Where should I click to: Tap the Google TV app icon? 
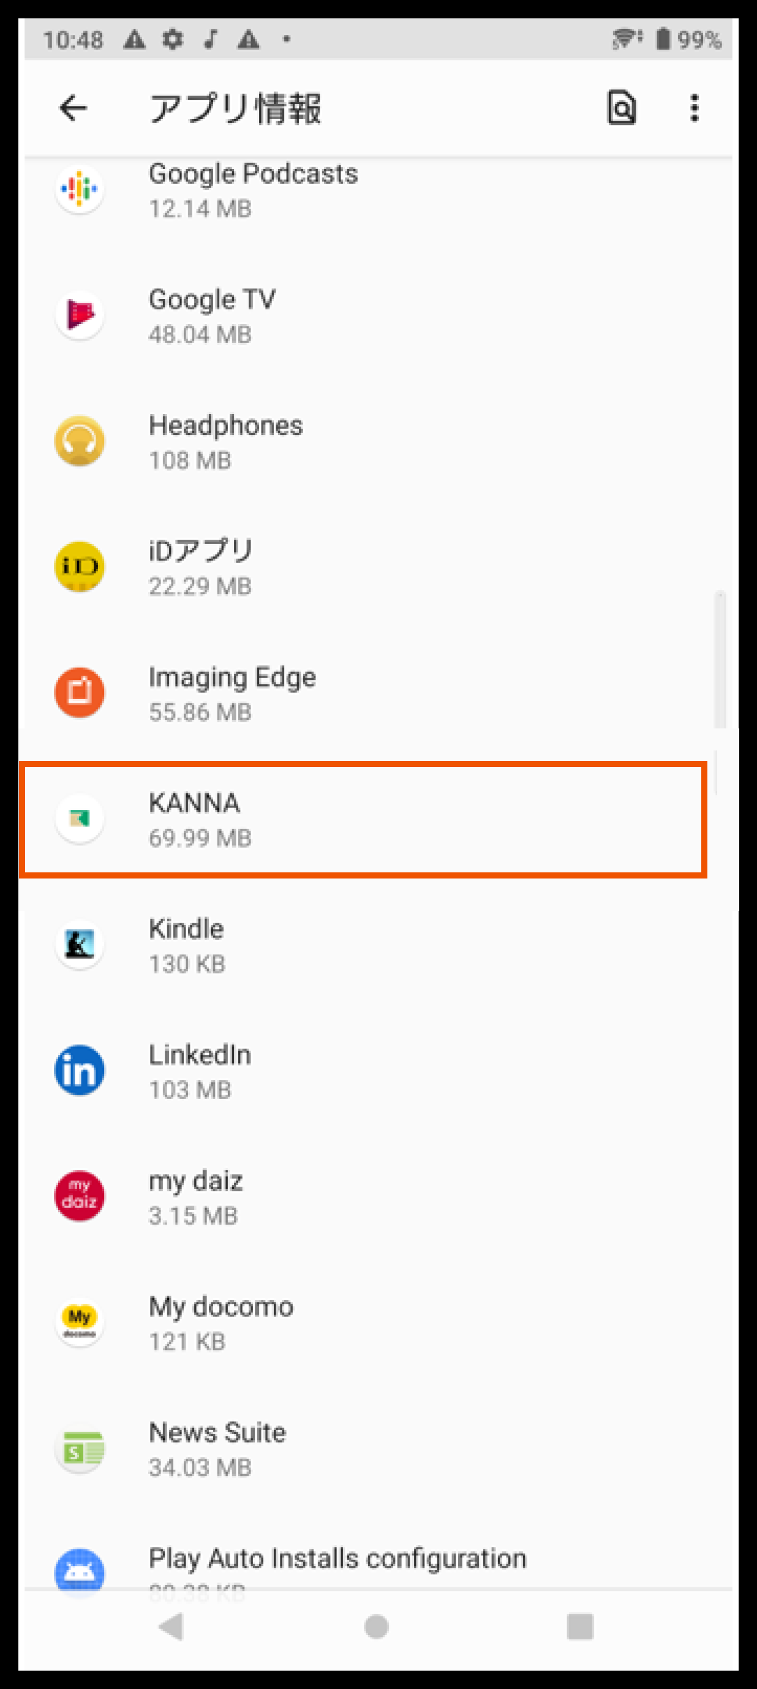[x=79, y=316]
